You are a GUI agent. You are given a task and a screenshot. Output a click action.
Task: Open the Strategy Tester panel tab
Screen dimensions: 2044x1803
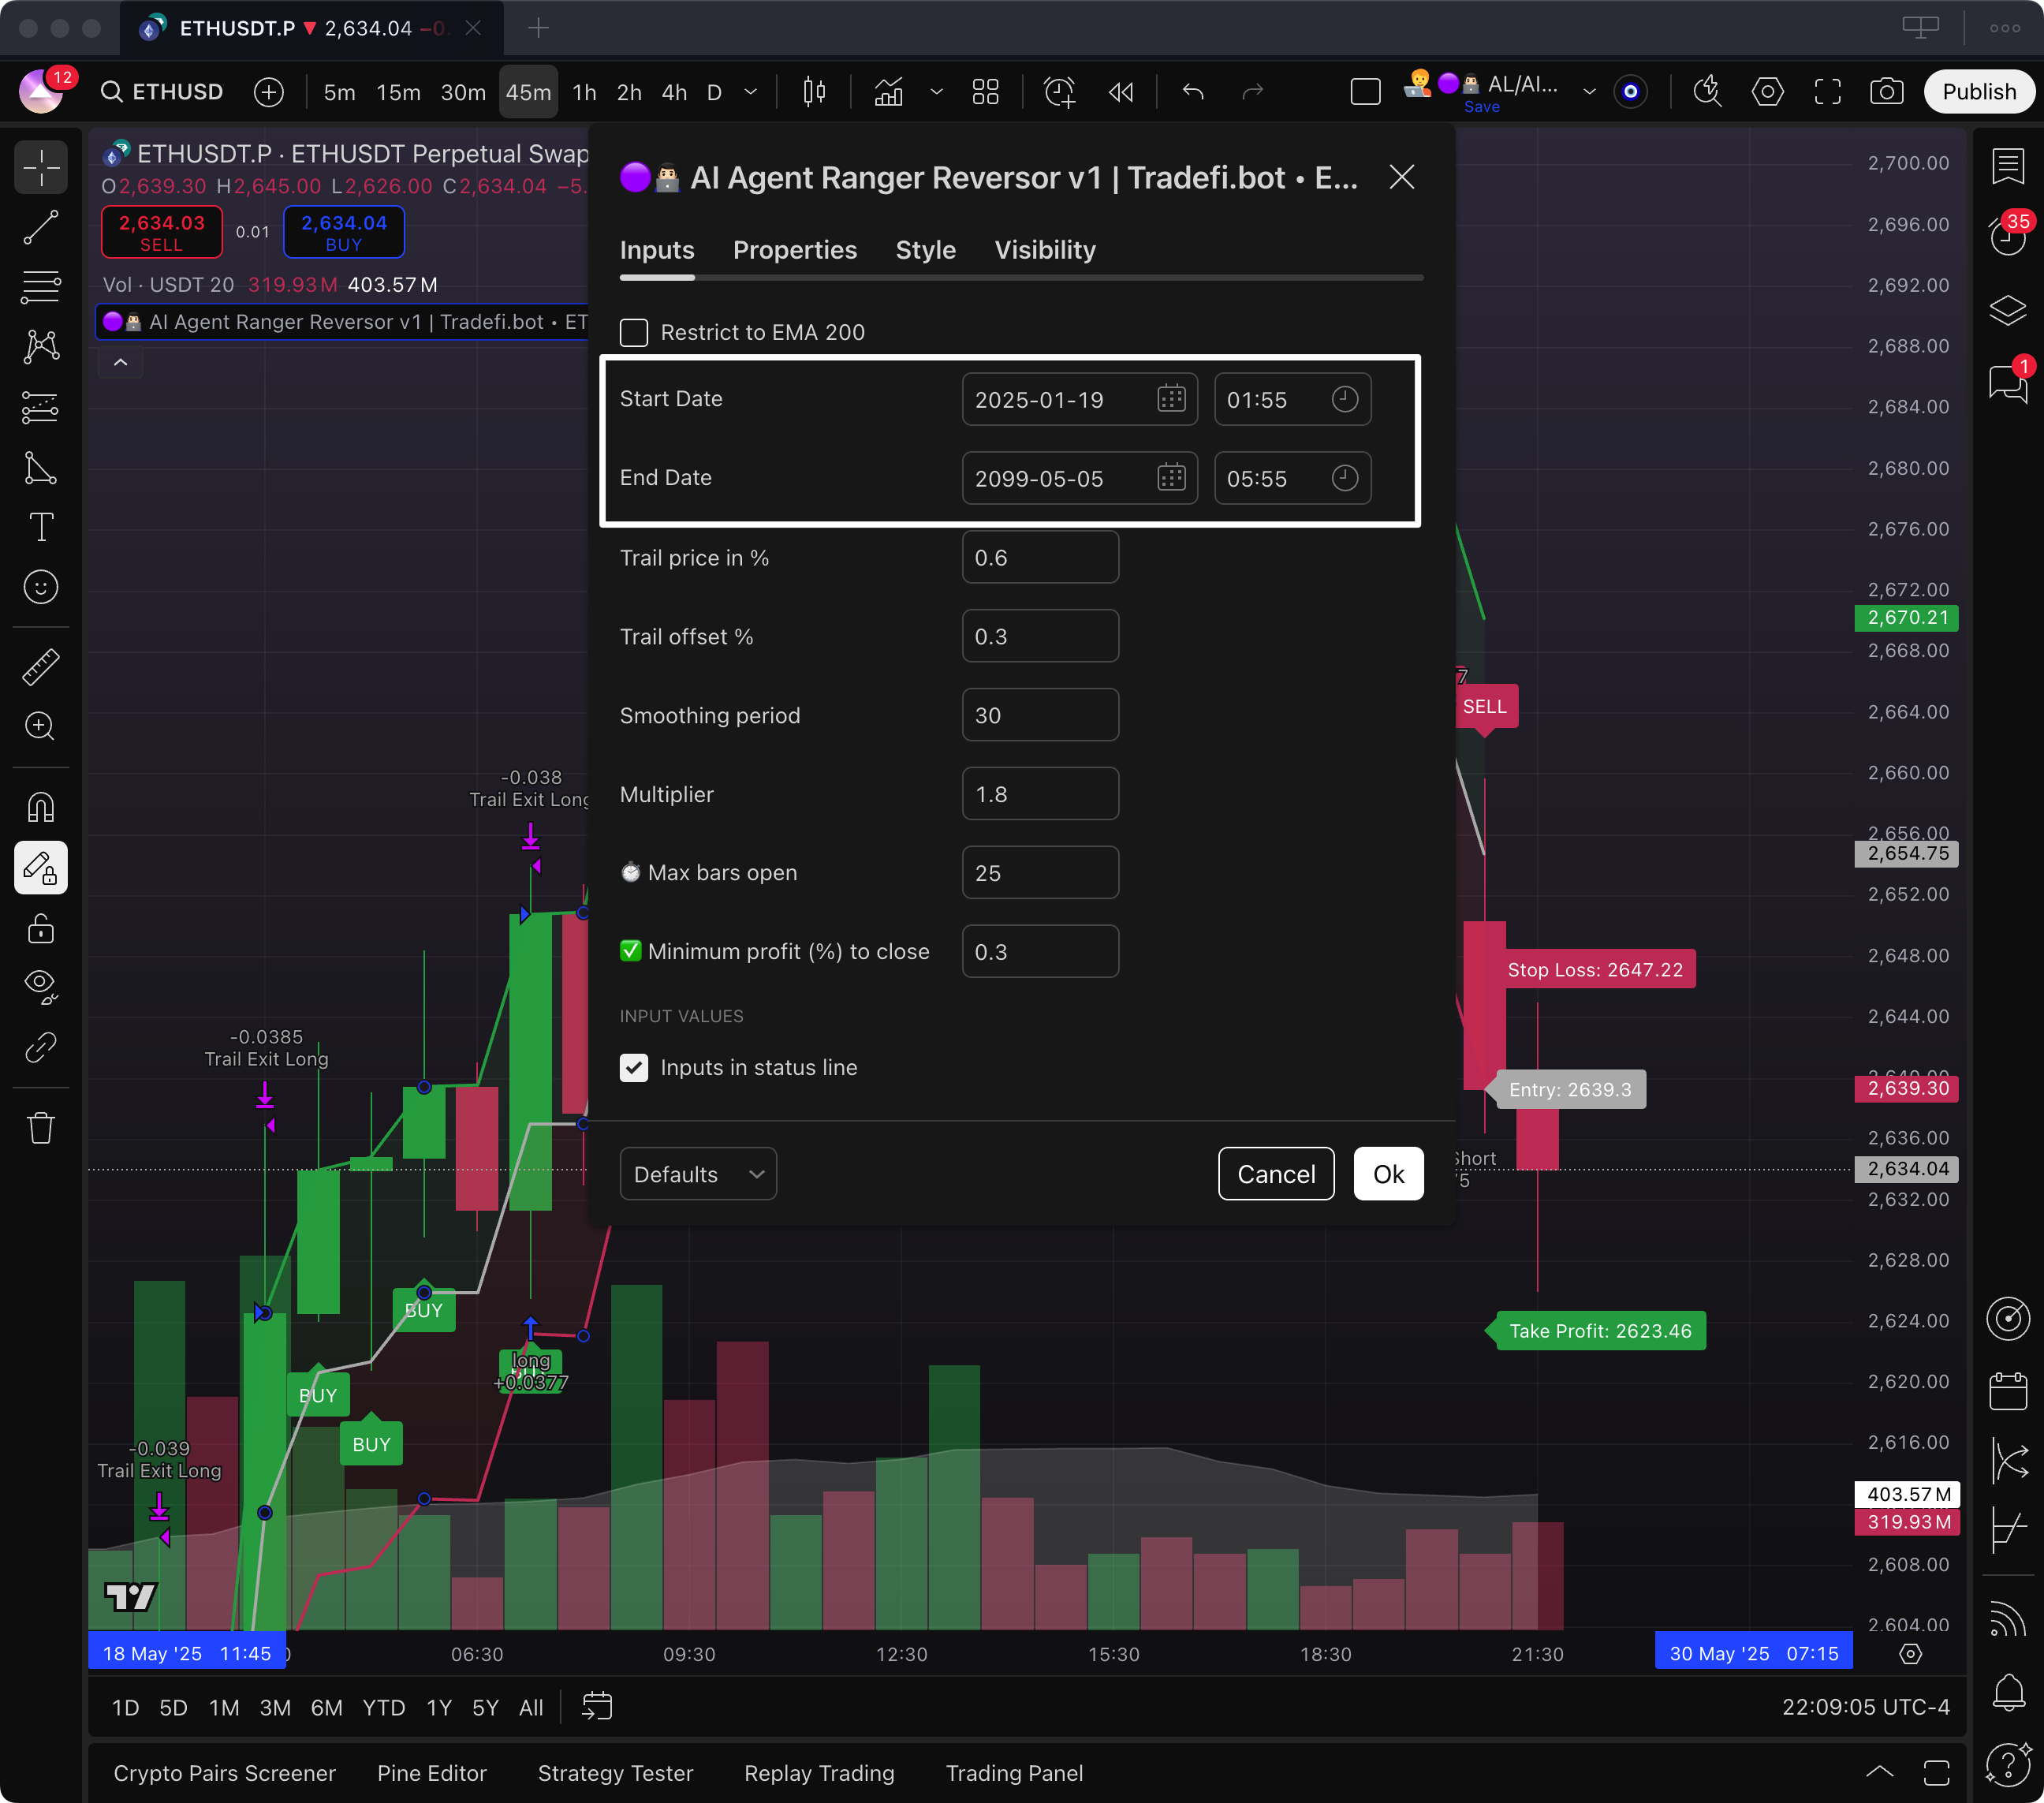tap(615, 1773)
